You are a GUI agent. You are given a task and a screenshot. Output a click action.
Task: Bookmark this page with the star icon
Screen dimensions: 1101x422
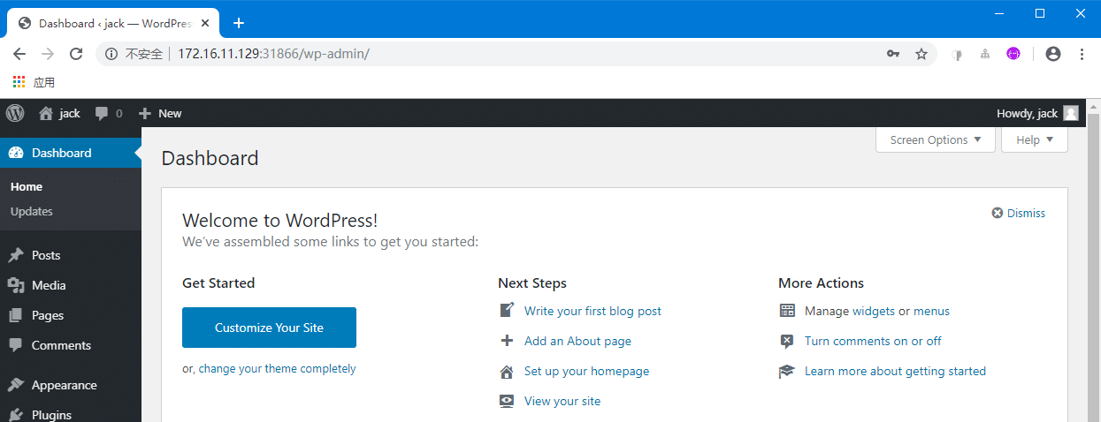tap(921, 54)
